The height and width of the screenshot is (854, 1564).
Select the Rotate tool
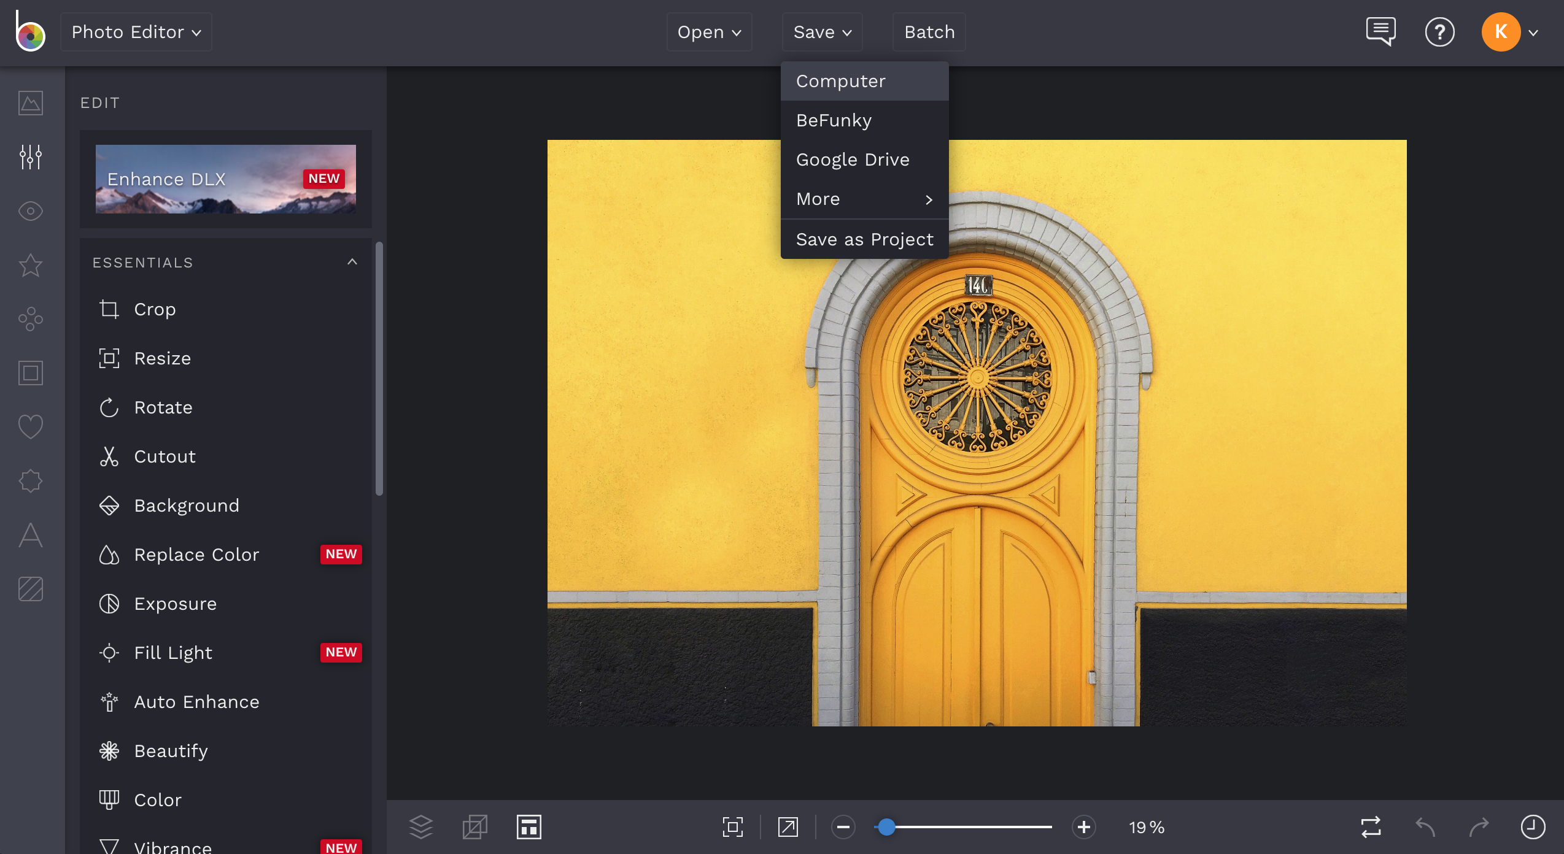163,407
